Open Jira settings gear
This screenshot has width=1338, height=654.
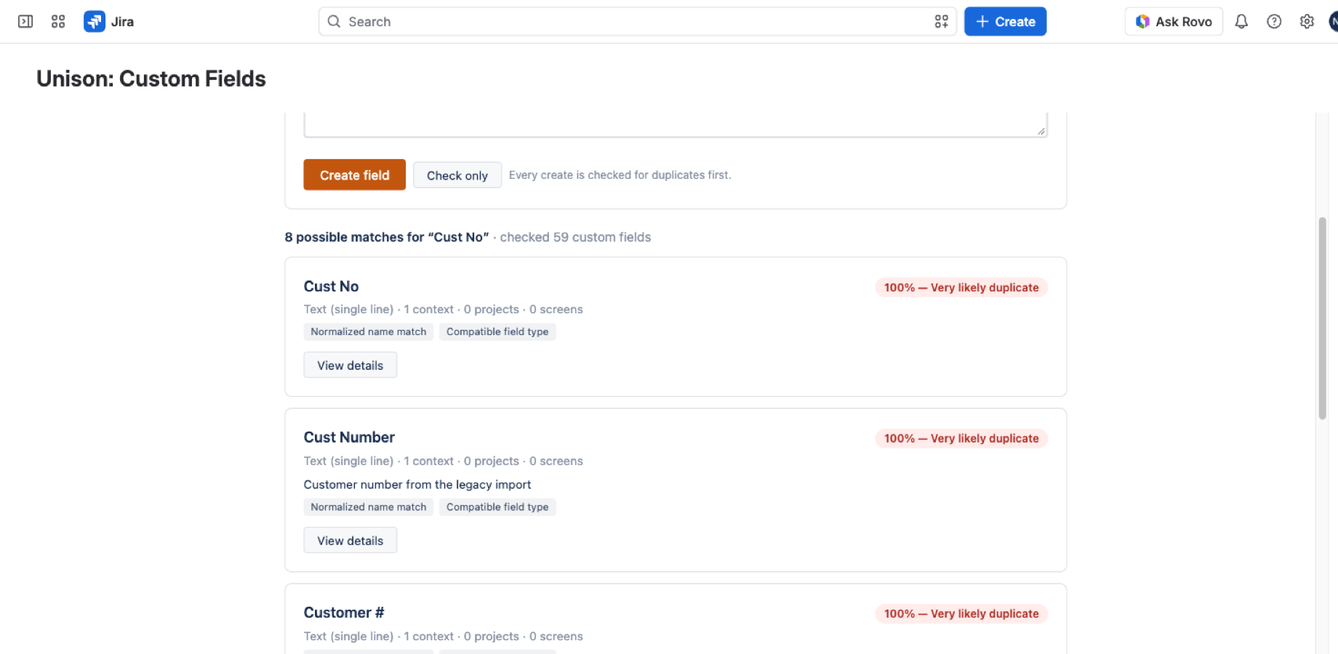[x=1307, y=22]
